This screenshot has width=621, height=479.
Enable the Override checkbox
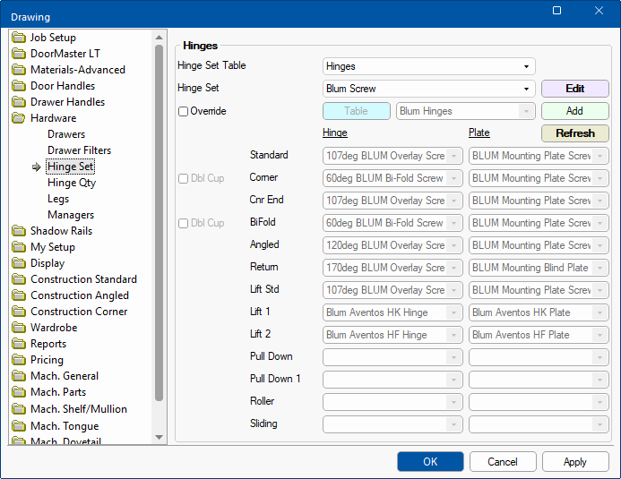pos(183,112)
